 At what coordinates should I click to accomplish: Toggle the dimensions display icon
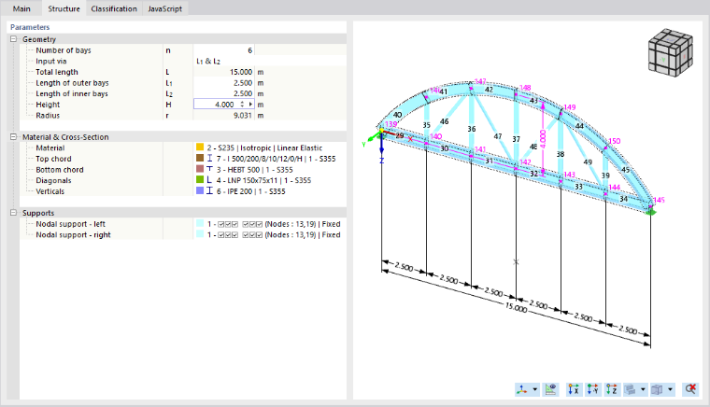(x=550, y=389)
